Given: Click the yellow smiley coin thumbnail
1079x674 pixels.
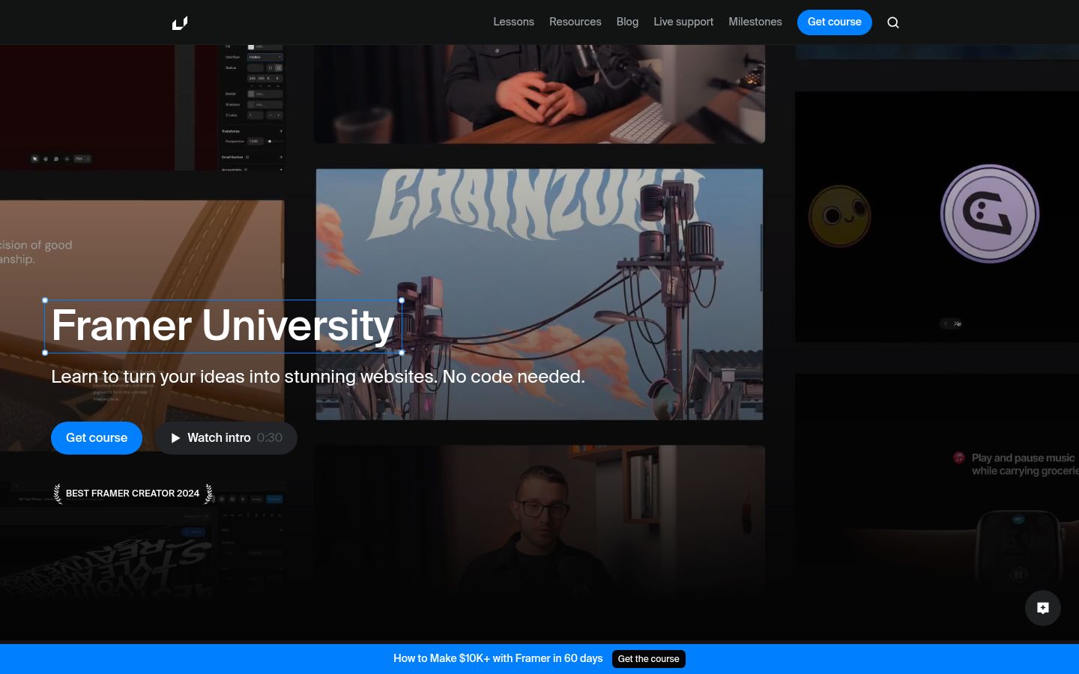Looking at the screenshot, I should pos(840,216).
